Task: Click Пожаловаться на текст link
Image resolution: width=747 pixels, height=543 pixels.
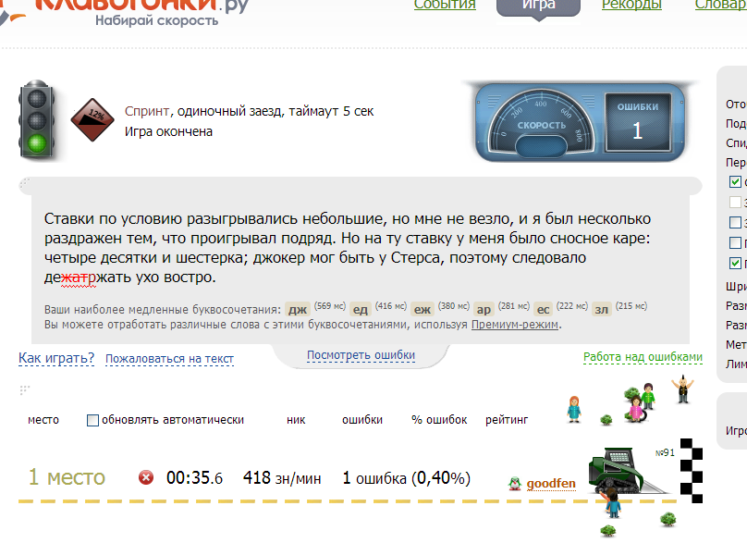Action: click(169, 359)
